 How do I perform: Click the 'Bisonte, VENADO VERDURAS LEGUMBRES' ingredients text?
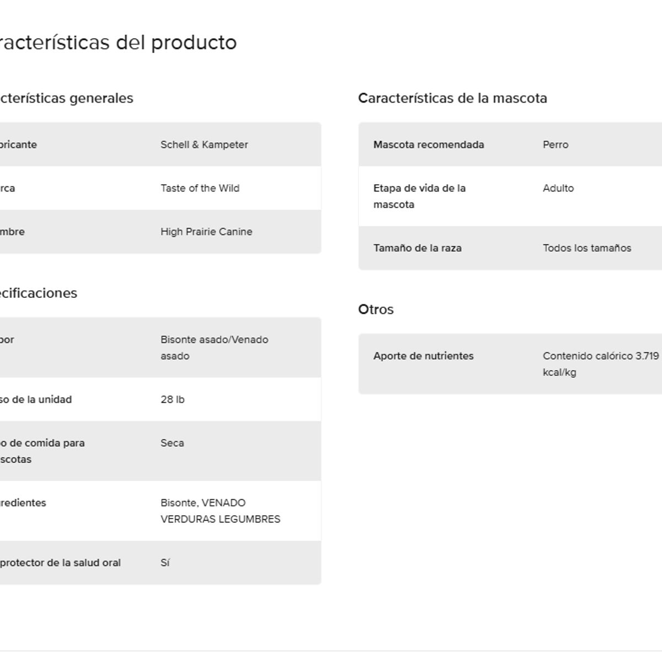(x=220, y=511)
